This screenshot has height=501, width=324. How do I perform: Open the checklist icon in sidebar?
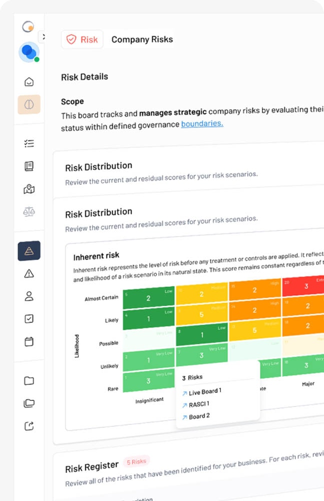pos(29,144)
